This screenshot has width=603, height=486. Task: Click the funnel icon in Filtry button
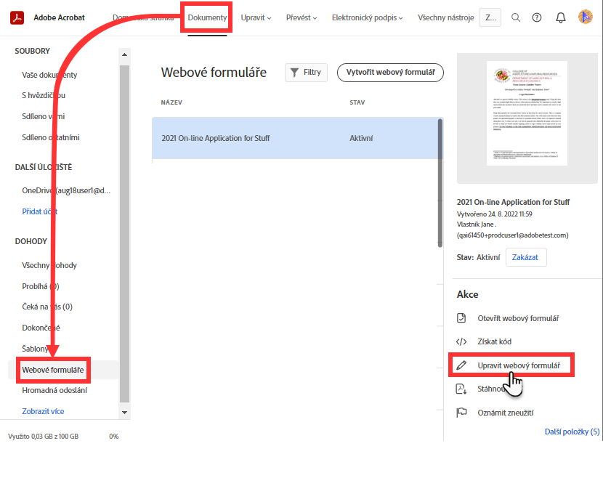point(294,73)
